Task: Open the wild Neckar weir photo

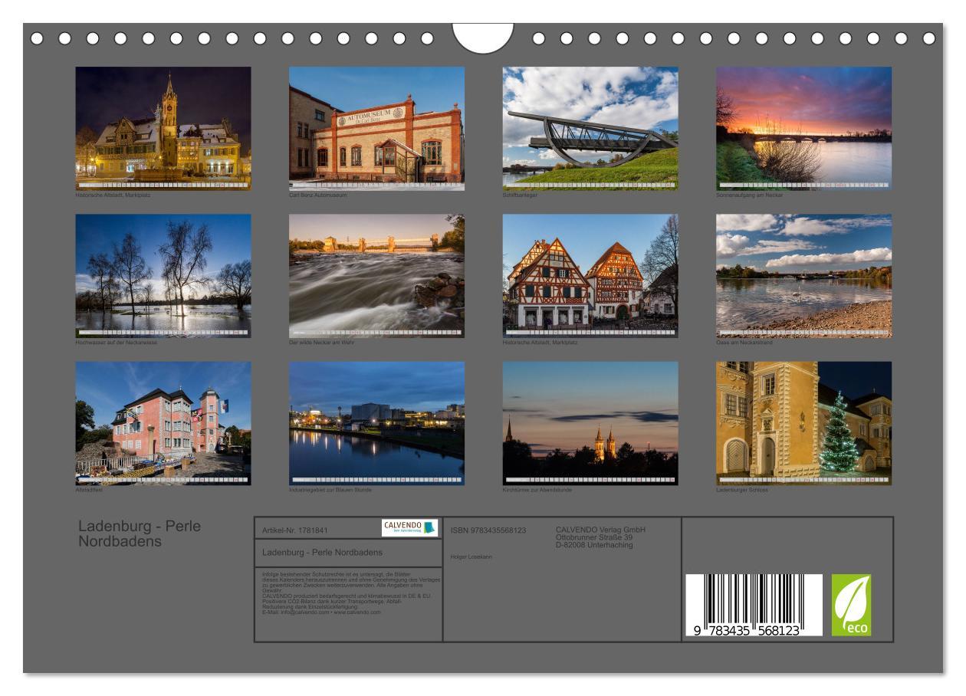Action: (x=376, y=275)
